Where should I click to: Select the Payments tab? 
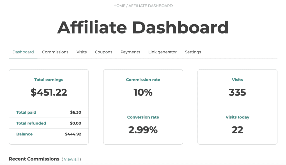click(x=130, y=52)
